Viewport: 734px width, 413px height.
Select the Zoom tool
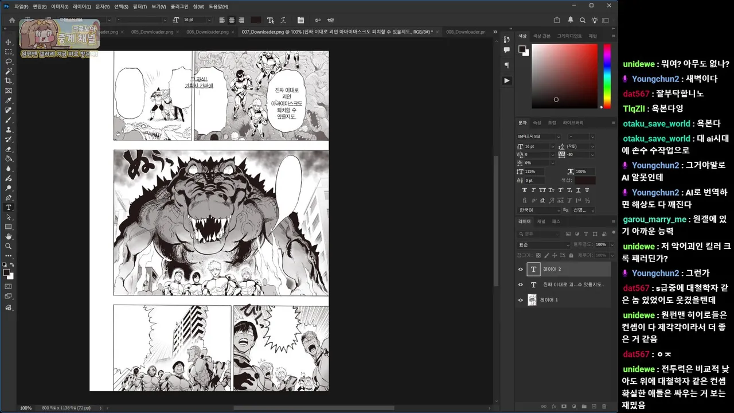point(9,246)
